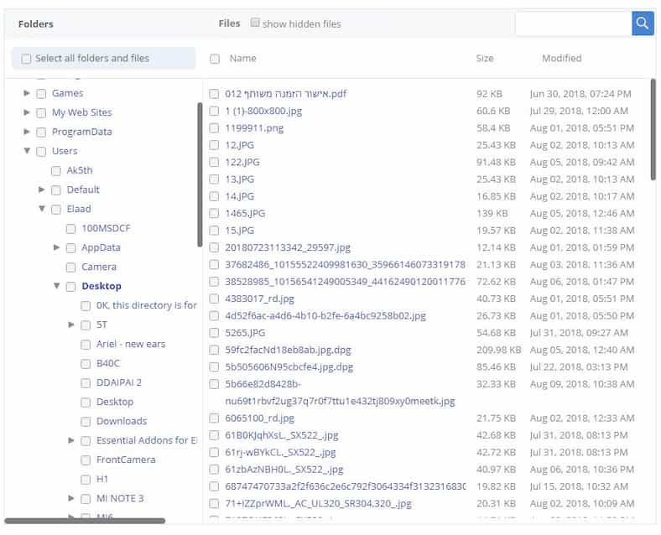This screenshot has width=661, height=535.
Task: Click in the search input field
Action: coord(573,23)
